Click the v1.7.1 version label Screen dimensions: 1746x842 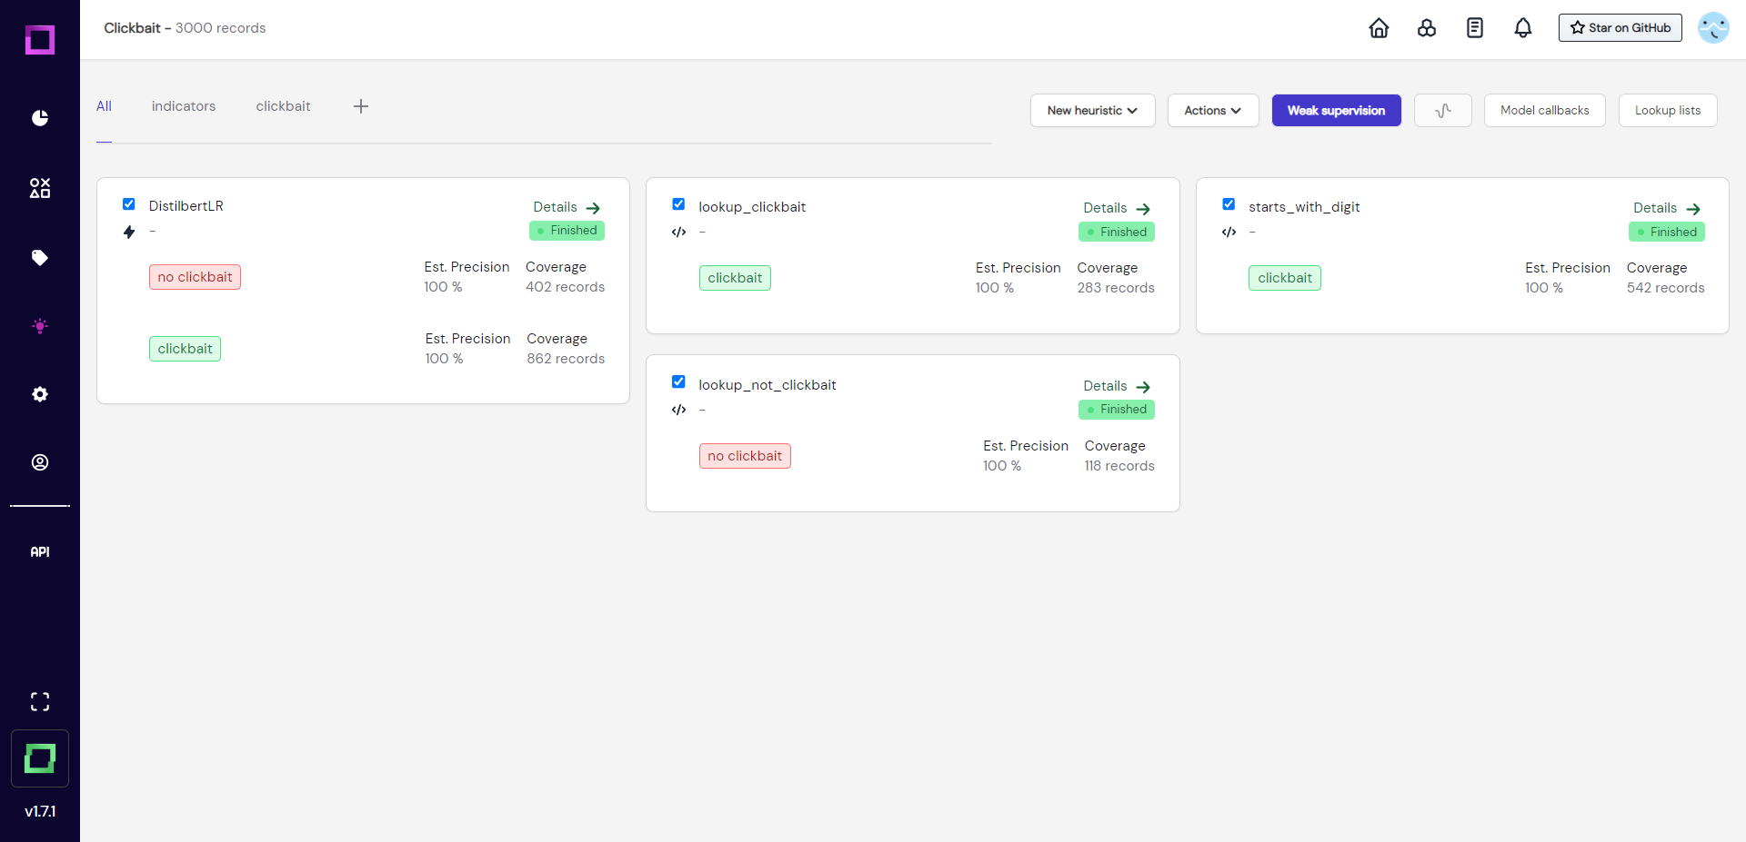point(40,811)
